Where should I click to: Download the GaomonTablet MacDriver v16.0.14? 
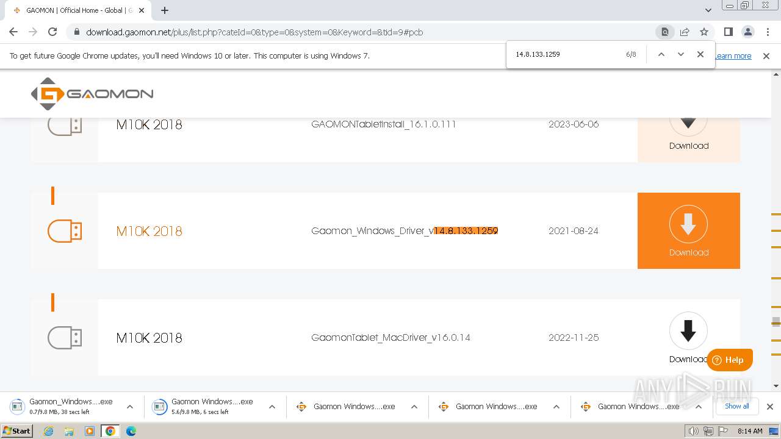[x=688, y=331]
